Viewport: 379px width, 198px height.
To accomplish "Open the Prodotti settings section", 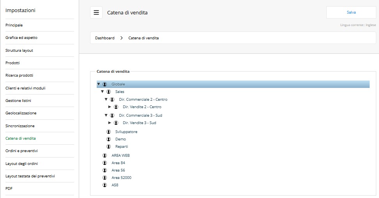I will click(12, 63).
